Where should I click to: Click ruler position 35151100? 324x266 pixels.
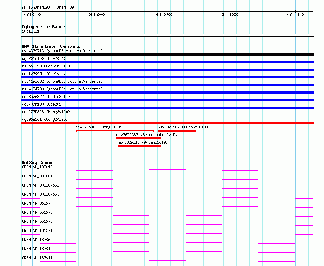click(295, 15)
